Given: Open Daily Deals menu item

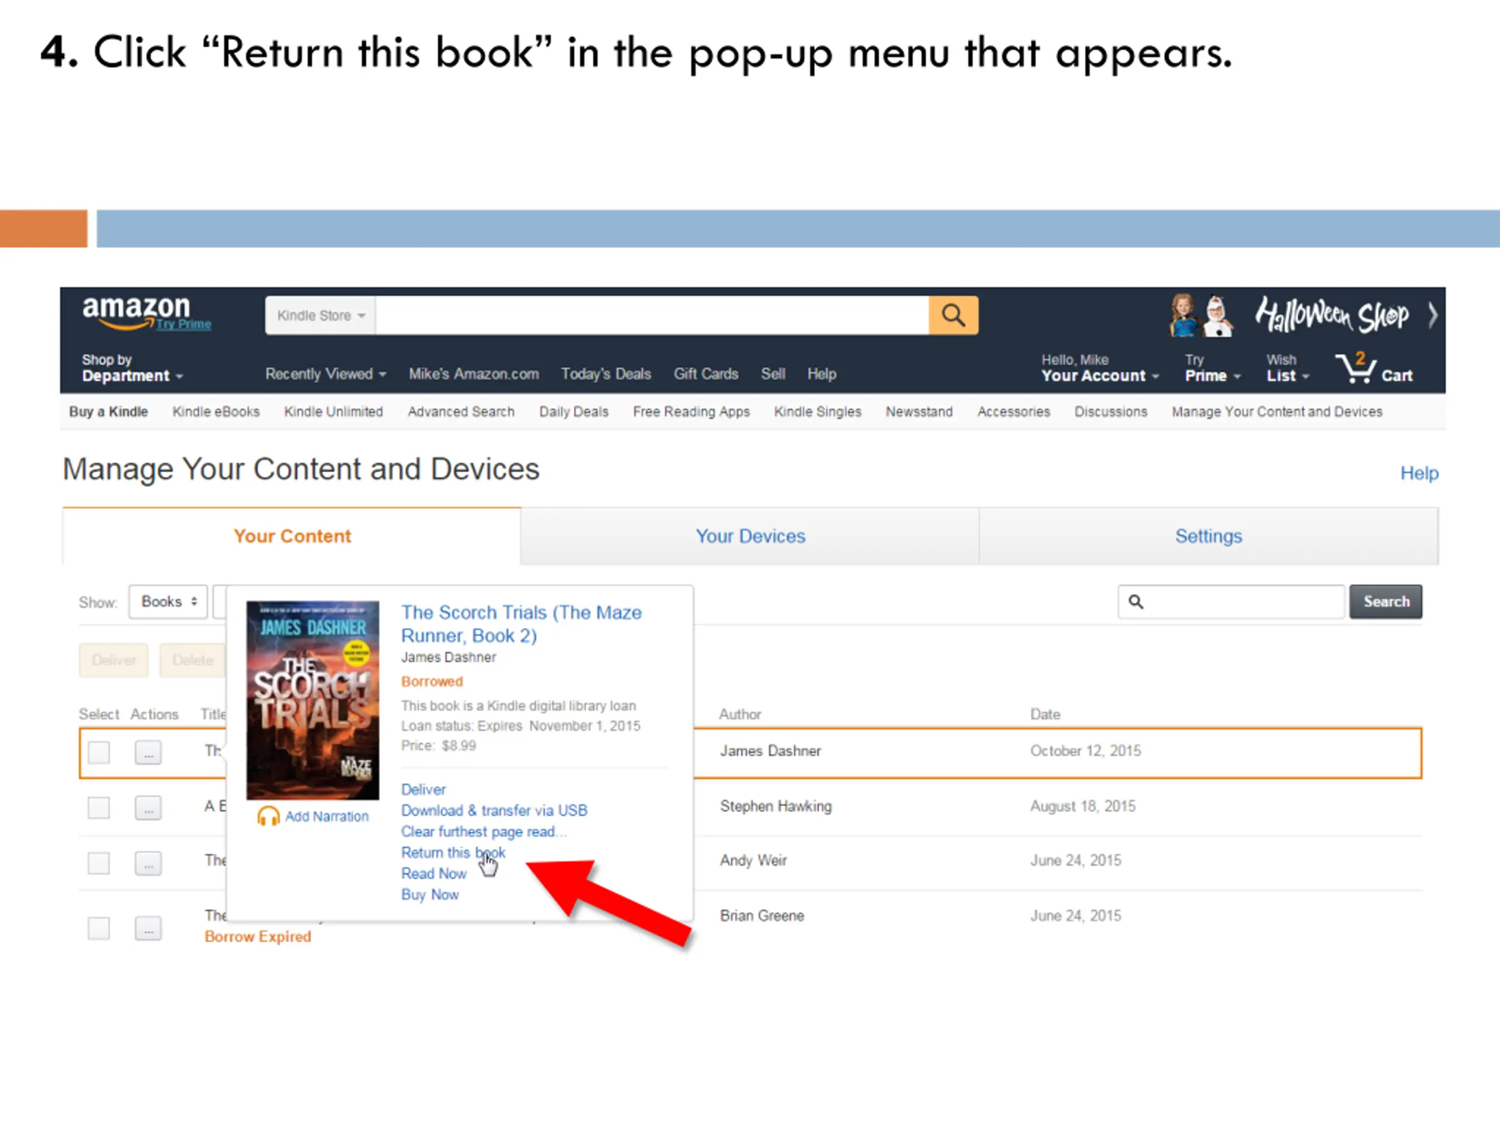Looking at the screenshot, I should coord(574,411).
